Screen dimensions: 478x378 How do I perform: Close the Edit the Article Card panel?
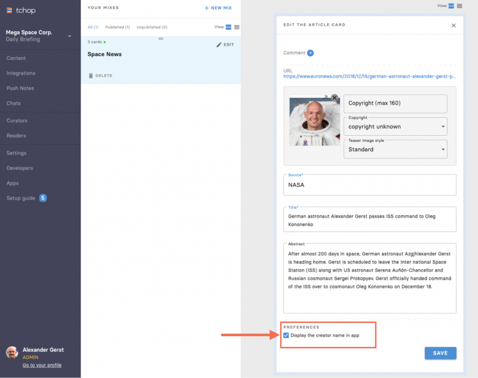tap(454, 25)
